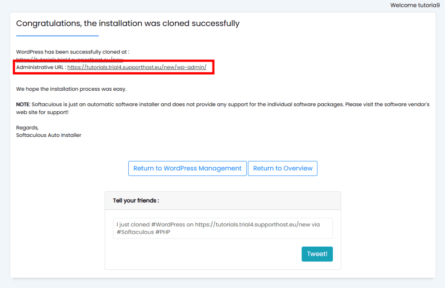Click the Tweet! button
This screenshot has width=445, height=288.
pyautogui.click(x=317, y=254)
